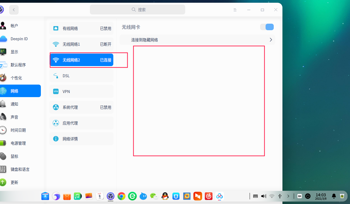
Task: Select 无线网络1 in the network list
Action: 81,44
